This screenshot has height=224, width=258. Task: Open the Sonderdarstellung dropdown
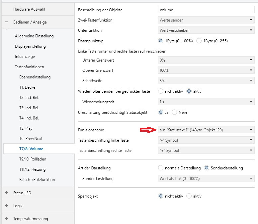click(206, 179)
